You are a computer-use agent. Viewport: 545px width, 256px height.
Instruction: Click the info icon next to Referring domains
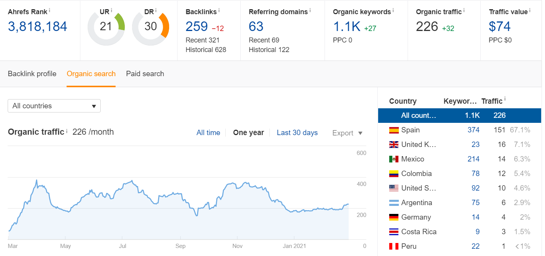tap(310, 10)
